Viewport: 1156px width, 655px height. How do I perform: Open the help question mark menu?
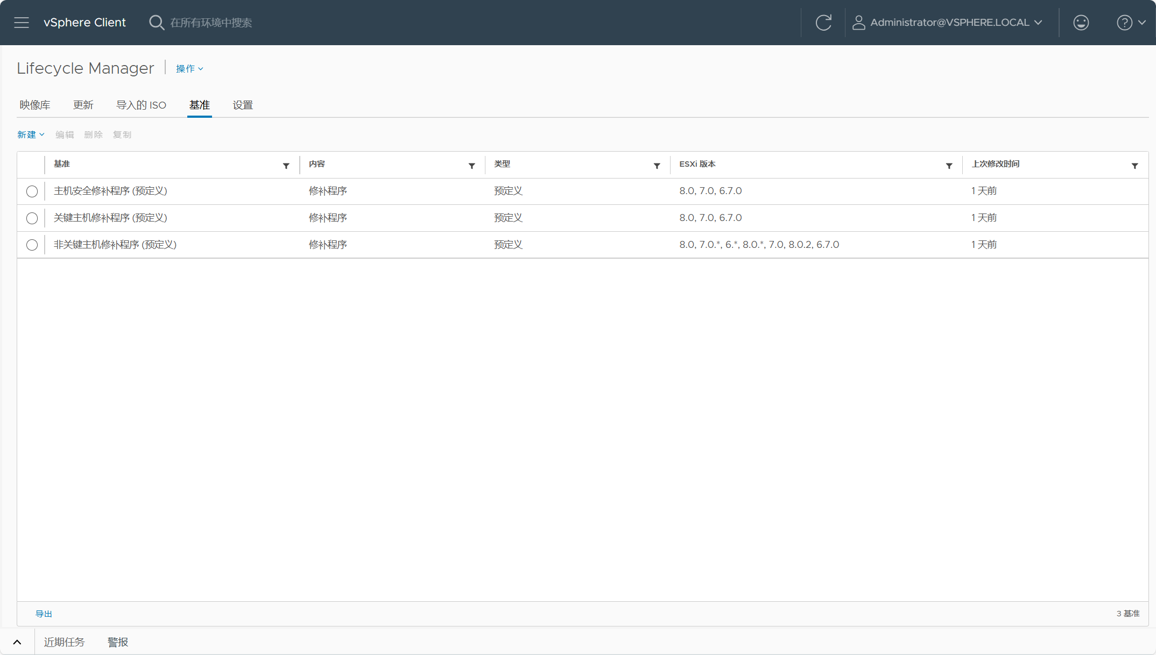coord(1131,23)
